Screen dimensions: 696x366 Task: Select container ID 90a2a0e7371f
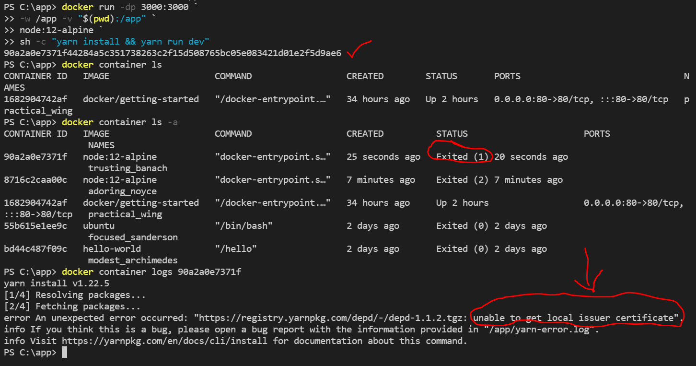pos(35,156)
